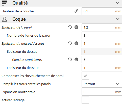
Task: Select the Hauteur de la couche value field
Action: [102, 11]
